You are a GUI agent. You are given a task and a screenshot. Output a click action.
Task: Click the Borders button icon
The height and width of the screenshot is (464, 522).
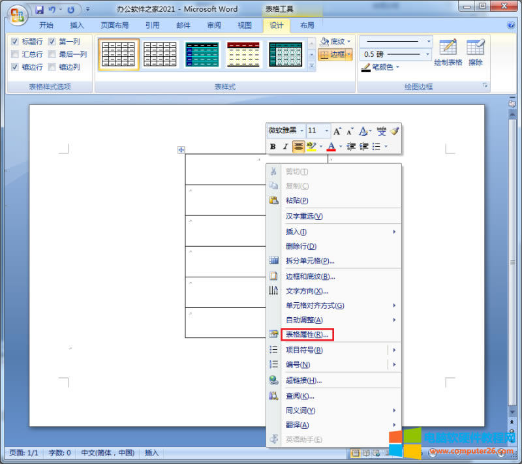324,55
